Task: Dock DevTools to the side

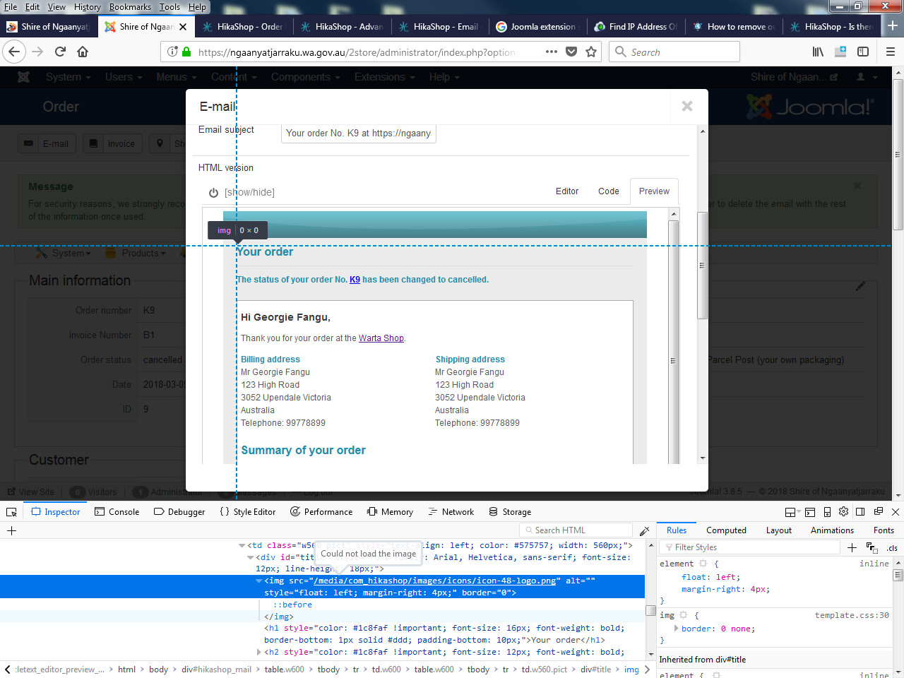Action: [860, 512]
